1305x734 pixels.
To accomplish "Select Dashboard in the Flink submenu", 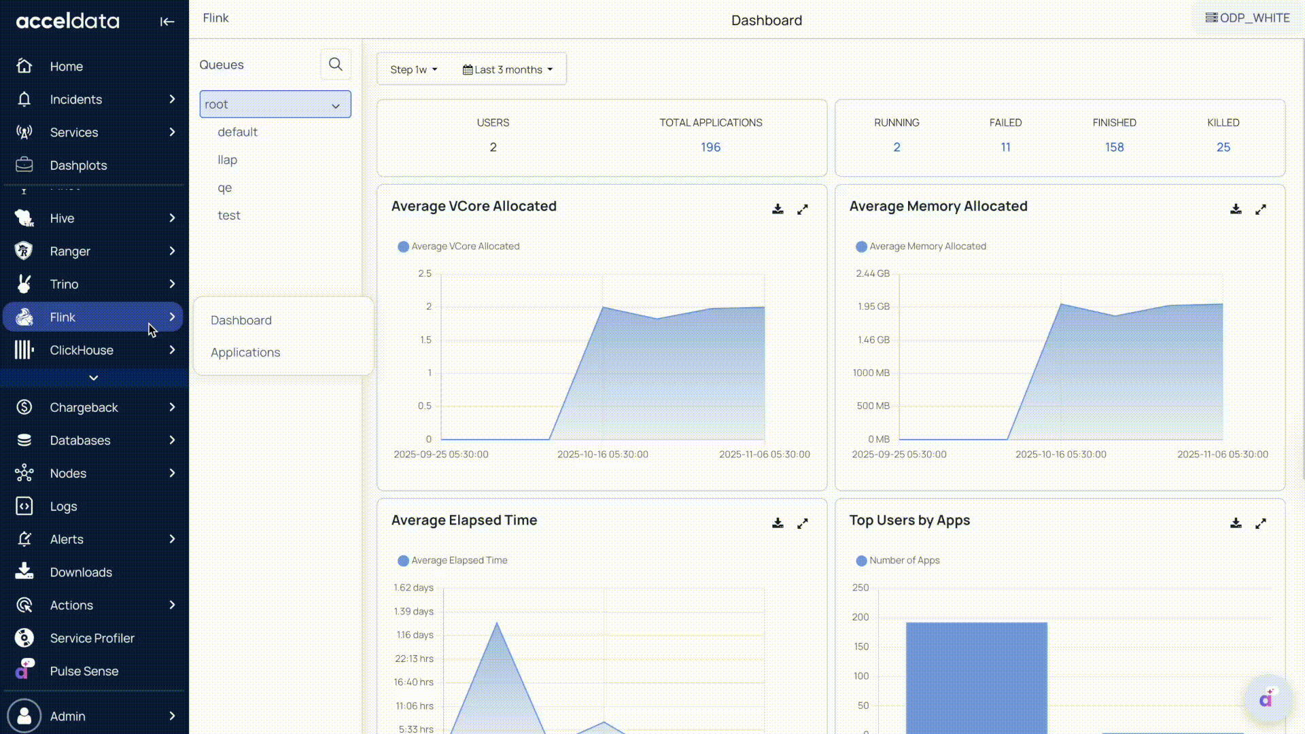I will [x=241, y=320].
